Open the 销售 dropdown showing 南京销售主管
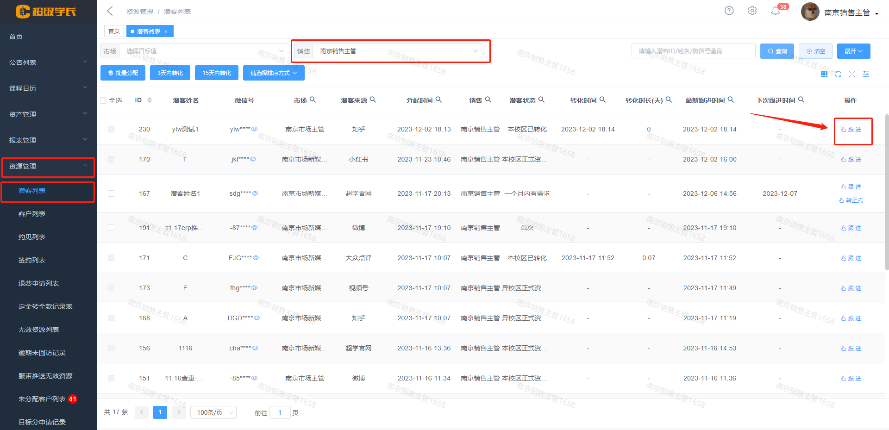 pos(398,51)
